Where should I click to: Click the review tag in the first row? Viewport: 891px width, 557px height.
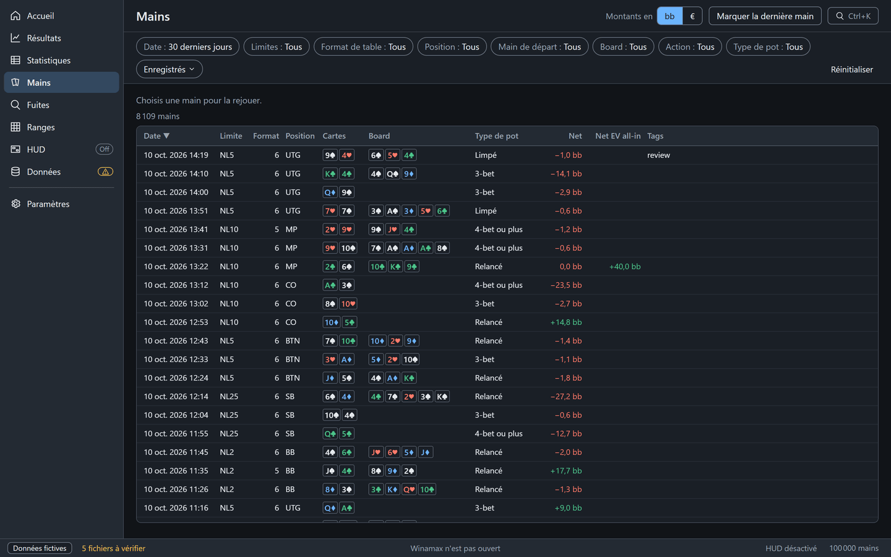pyautogui.click(x=658, y=155)
